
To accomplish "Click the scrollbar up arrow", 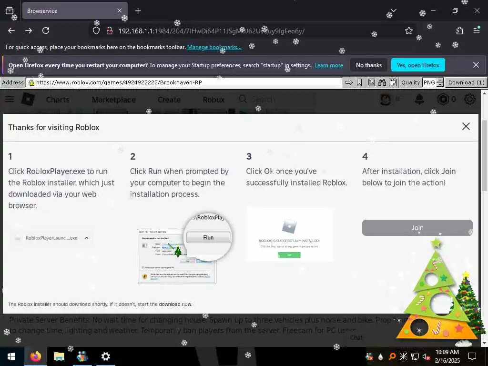I will (x=484, y=93).
